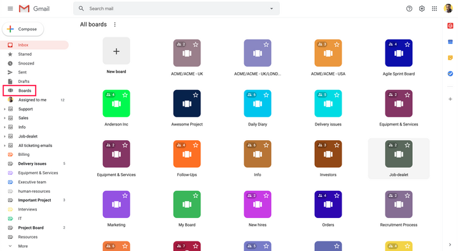Expand the Info folder in the sidebar
Image resolution: width=458 pixels, height=251 pixels.
(4, 127)
